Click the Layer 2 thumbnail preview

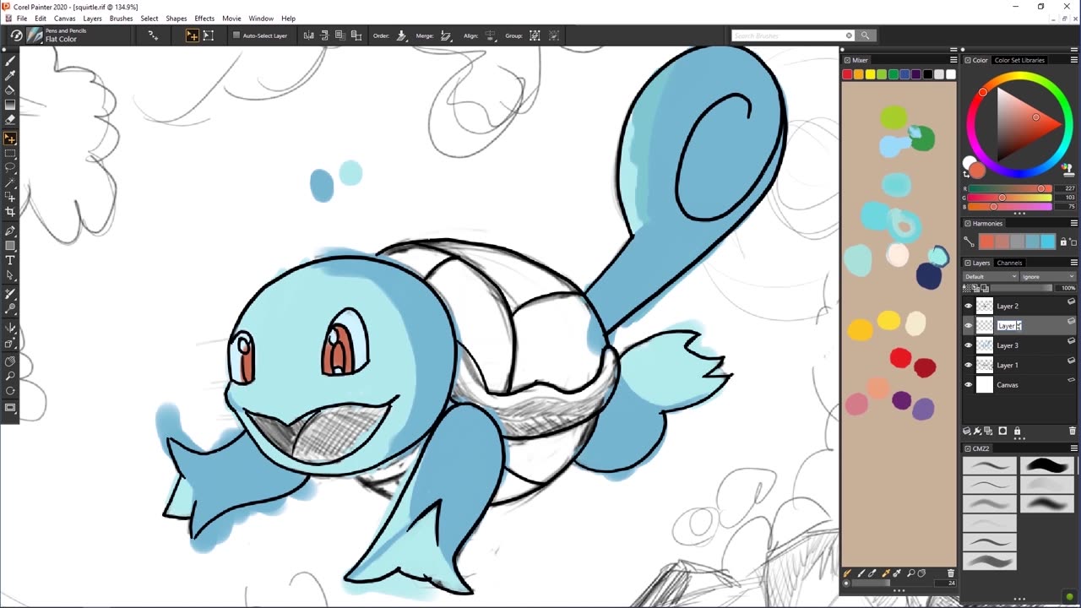click(985, 306)
